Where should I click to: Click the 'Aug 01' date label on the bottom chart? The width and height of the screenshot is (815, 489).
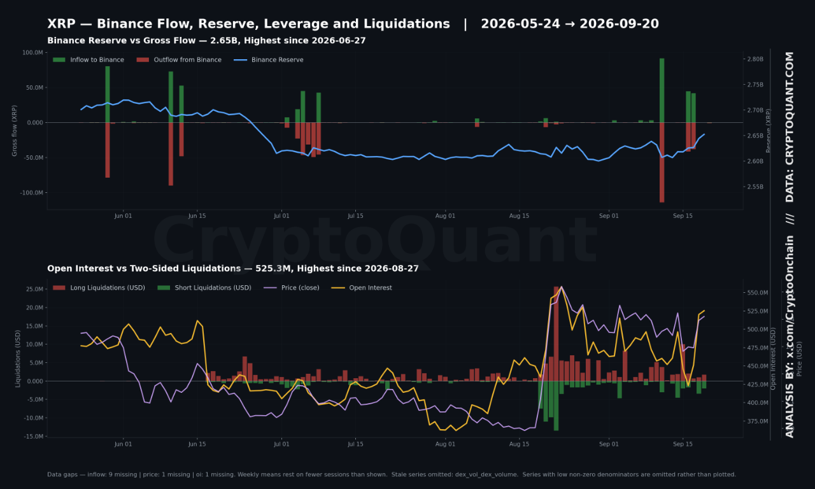445,444
